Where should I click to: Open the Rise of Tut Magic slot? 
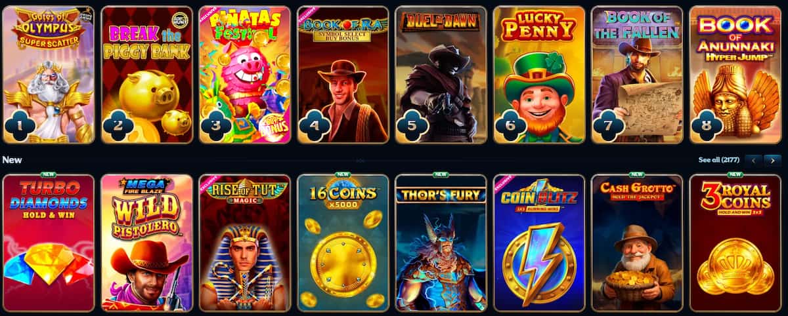click(x=244, y=243)
